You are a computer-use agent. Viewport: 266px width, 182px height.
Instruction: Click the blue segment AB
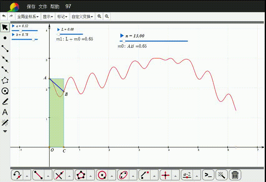coord(57,85)
